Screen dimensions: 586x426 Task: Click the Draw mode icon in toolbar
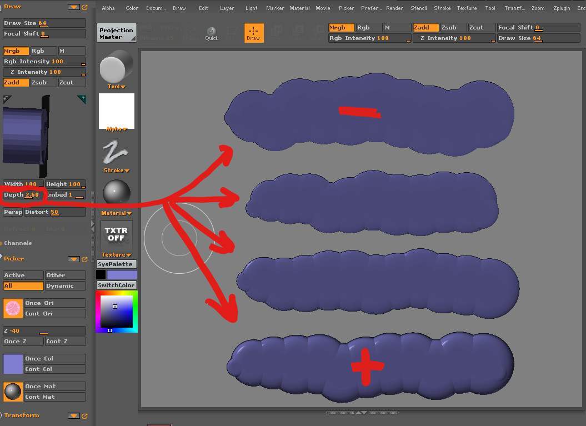click(x=253, y=33)
